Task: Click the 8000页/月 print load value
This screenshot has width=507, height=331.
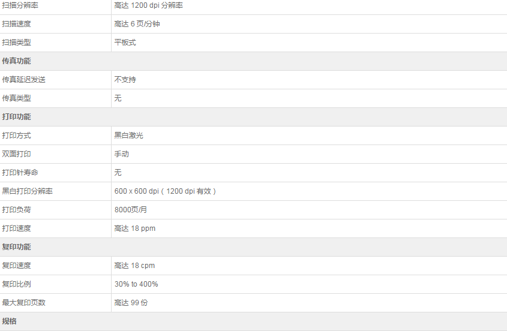Action: [131, 210]
